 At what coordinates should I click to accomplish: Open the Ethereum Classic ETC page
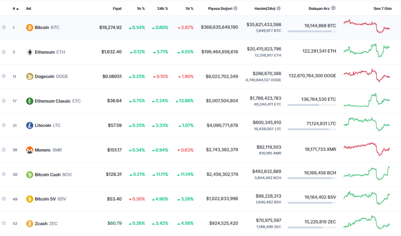coord(58,101)
